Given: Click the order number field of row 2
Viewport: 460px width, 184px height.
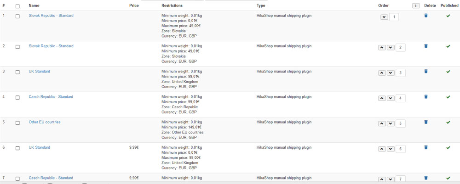Looking at the screenshot, I should [x=400, y=48].
